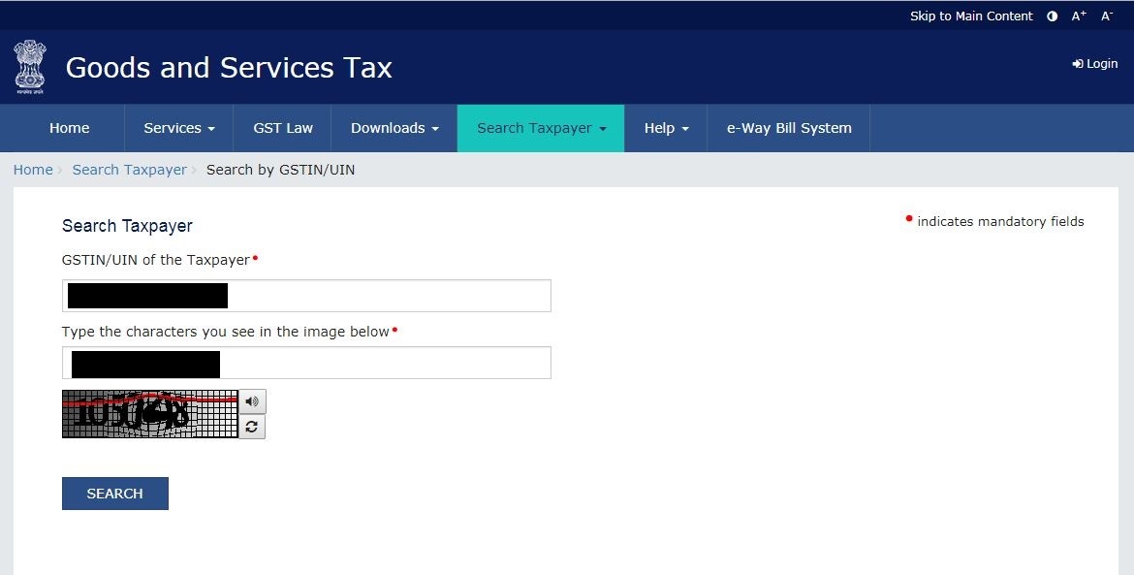1134x575 pixels.
Task: Click the Goods and Services Tax header title
Action: pyautogui.click(x=228, y=68)
